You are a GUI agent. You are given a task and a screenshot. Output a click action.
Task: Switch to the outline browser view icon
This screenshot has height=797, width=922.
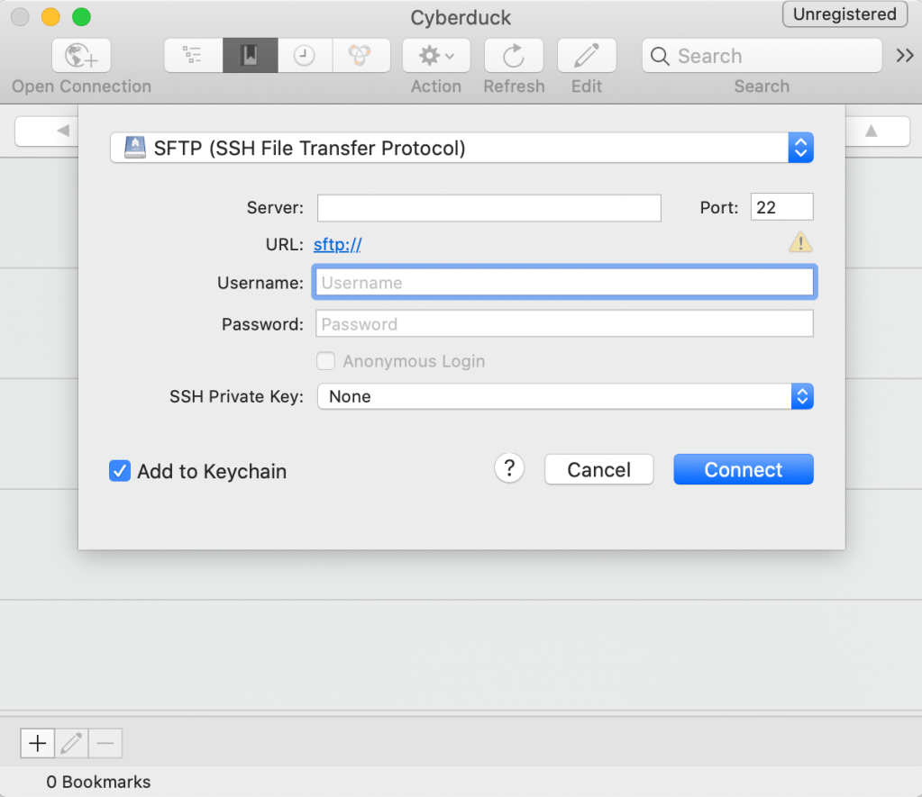[x=193, y=56]
